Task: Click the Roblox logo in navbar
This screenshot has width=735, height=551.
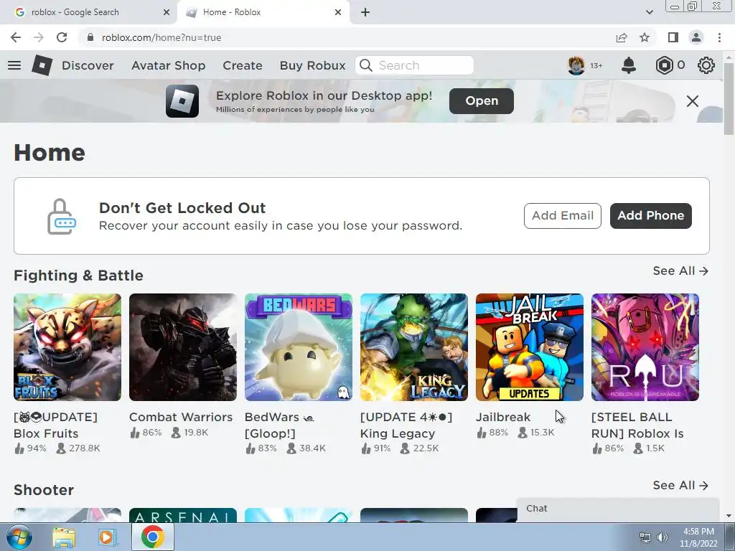Action: [42, 65]
